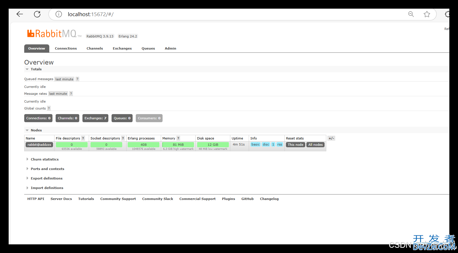
Task: Click Consumers: 0 count button
Action: [149, 118]
